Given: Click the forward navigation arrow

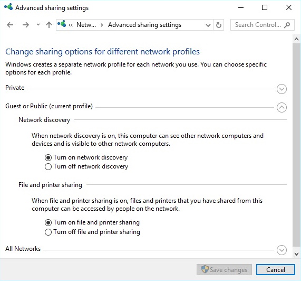Looking at the screenshot, I should (x=25, y=25).
